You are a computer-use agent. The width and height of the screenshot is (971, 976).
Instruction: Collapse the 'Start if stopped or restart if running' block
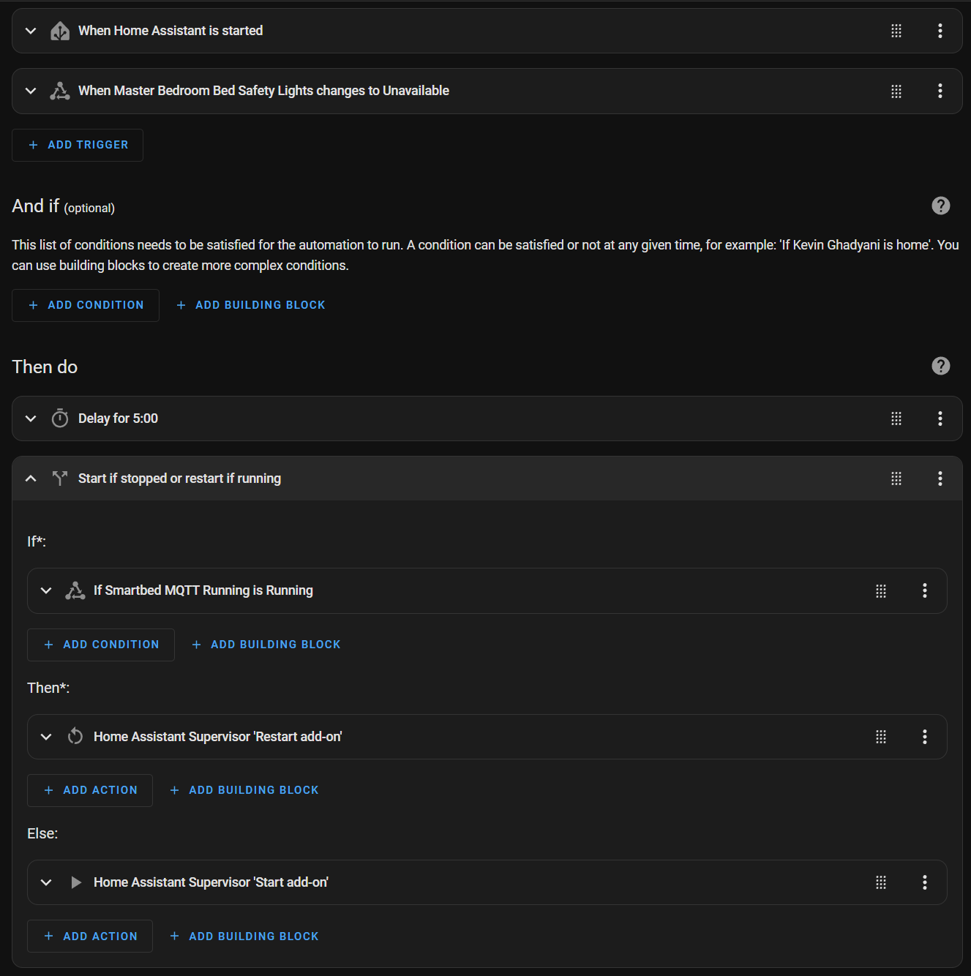(31, 478)
